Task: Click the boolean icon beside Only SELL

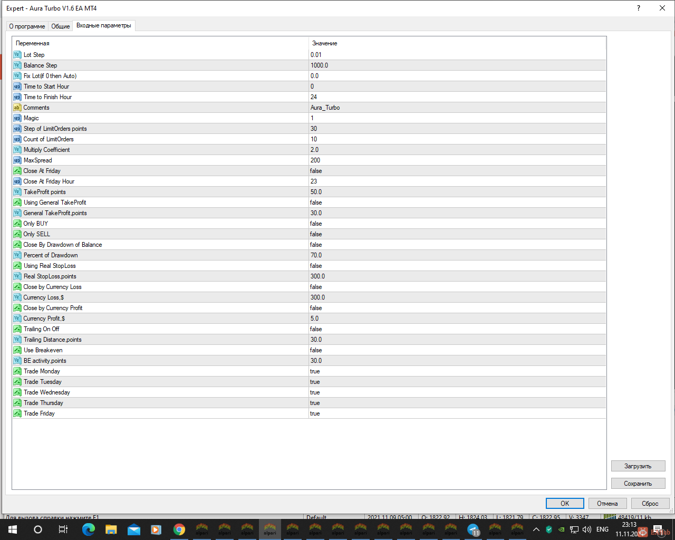Action: [x=17, y=234]
